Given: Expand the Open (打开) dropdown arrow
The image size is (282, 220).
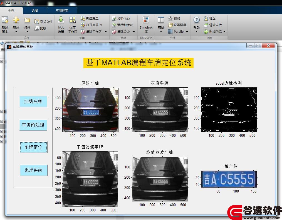Looking at the screenshot, I should 27,32.
